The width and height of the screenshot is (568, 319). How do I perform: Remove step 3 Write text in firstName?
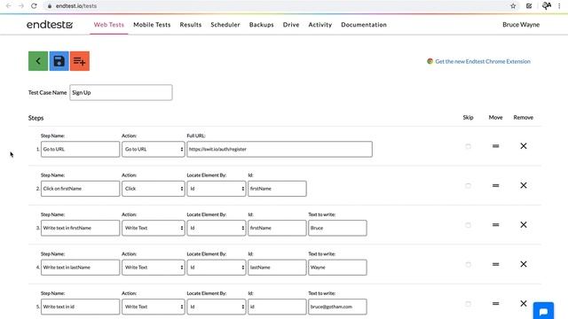pyautogui.click(x=524, y=225)
